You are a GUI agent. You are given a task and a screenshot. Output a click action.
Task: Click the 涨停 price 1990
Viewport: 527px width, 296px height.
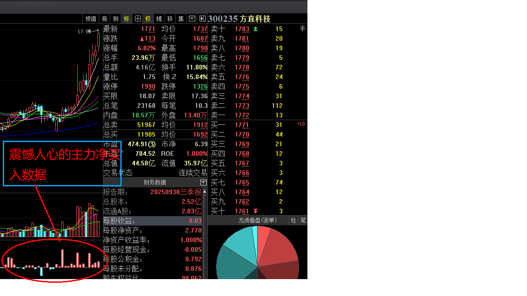coord(148,87)
